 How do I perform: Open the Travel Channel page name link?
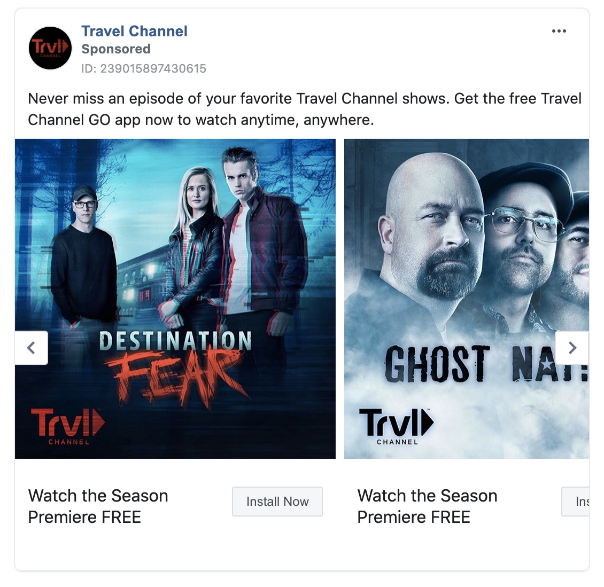[x=135, y=31]
